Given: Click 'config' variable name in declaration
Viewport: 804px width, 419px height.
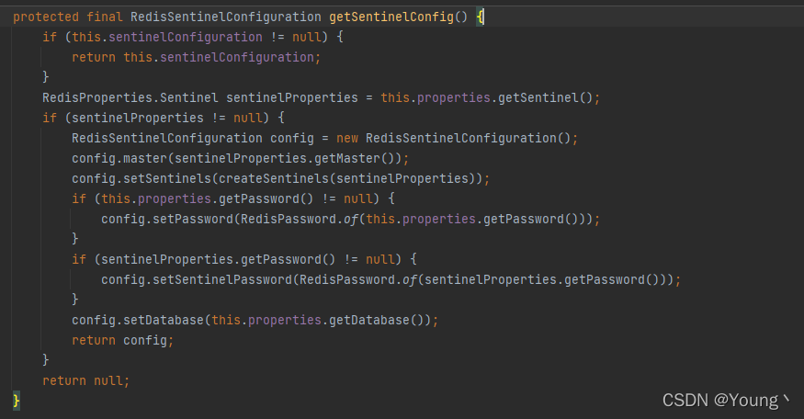Looking at the screenshot, I should point(292,138).
